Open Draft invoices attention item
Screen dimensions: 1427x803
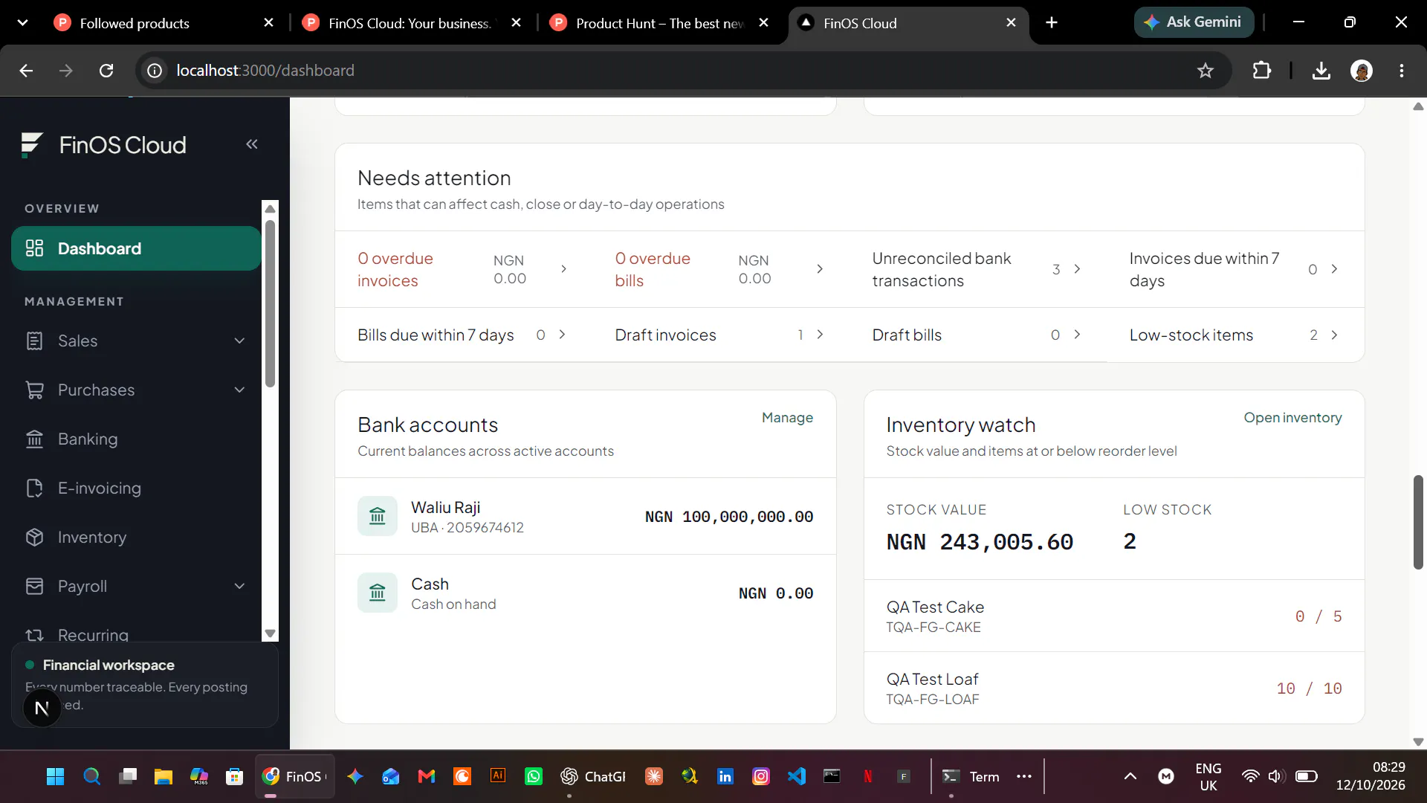721,335
